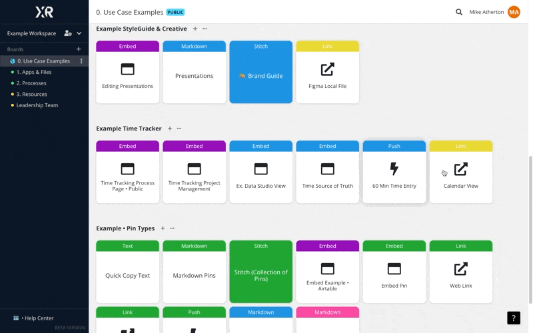Click Mike Atherton user name
Viewport: 533px width, 333px height.
click(x=486, y=12)
